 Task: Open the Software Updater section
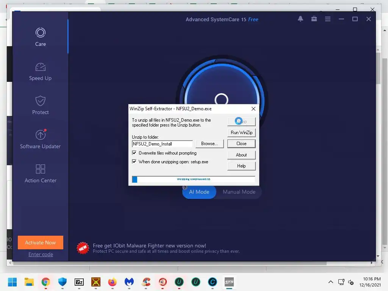[40, 139]
